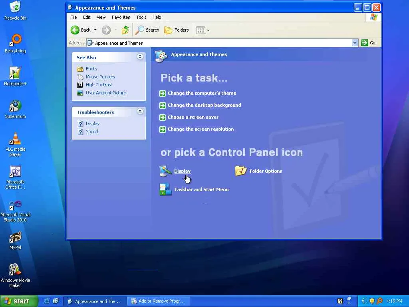The height and width of the screenshot is (307, 409).
Task: Click the Forward arrow toolbar icon
Action: click(106, 30)
